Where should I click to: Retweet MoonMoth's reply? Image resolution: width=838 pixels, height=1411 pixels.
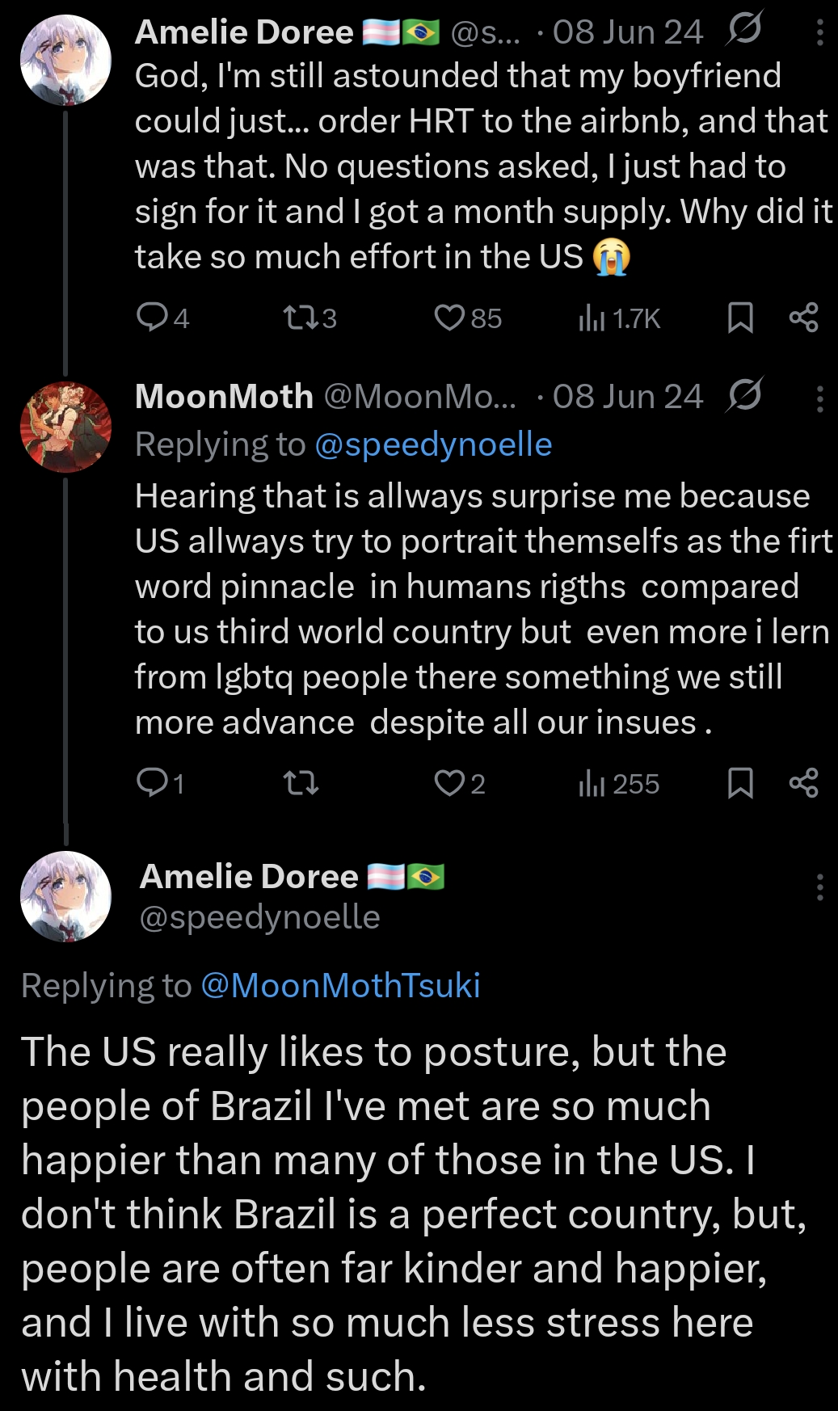(301, 782)
